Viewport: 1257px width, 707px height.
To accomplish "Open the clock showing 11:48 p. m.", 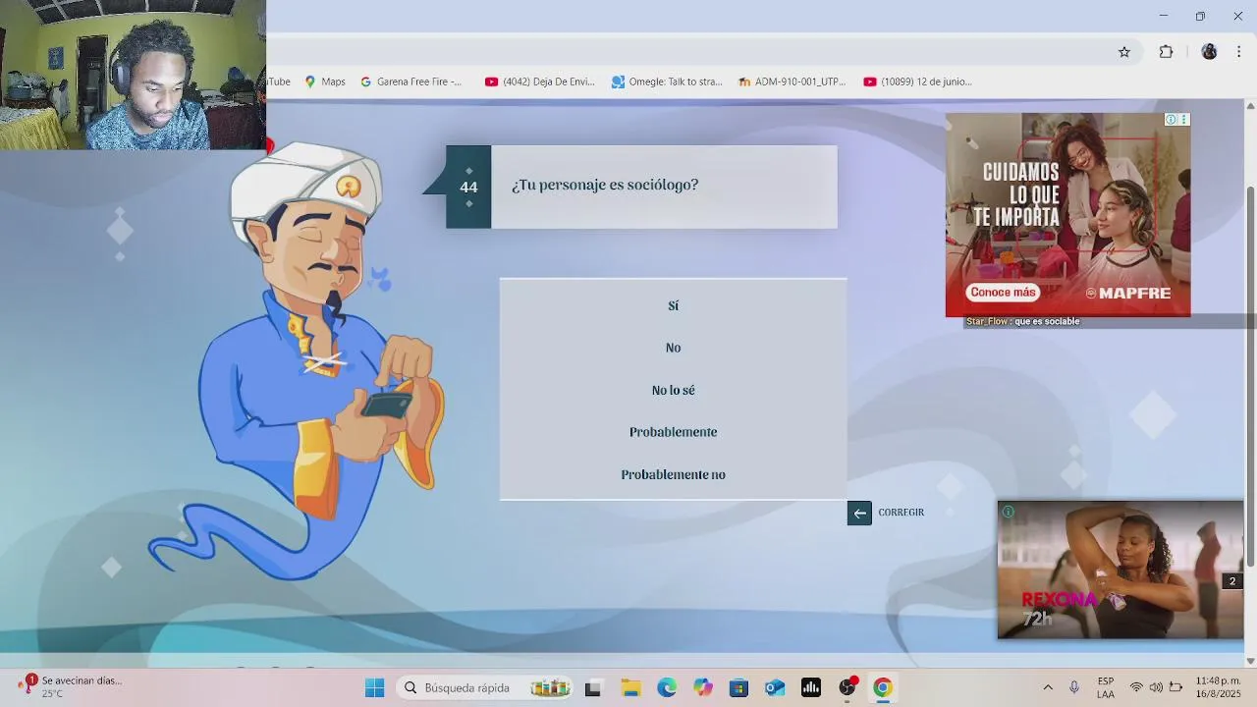I will pyautogui.click(x=1219, y=687).
